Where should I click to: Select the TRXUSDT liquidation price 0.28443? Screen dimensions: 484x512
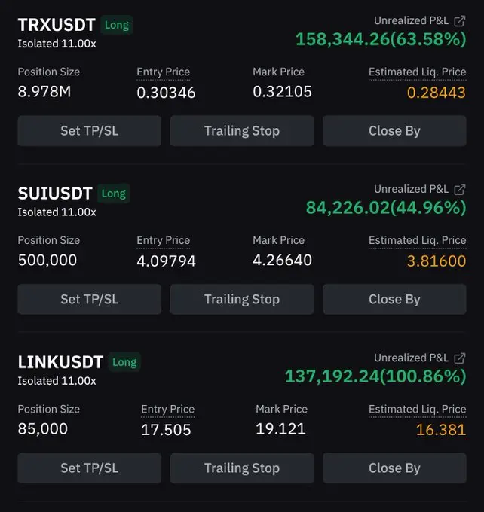point(437,93)
